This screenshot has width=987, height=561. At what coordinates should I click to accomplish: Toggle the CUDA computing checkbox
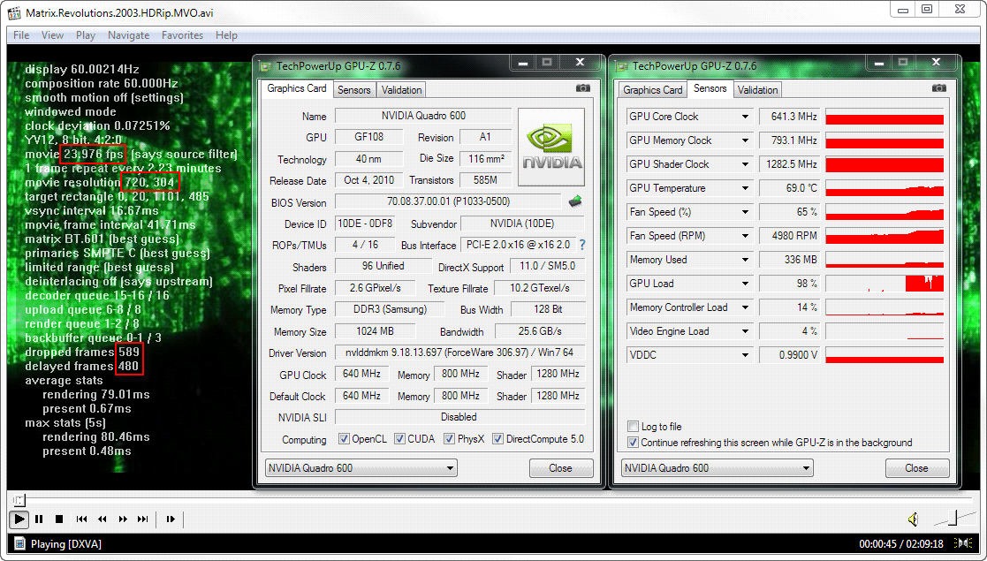400,439
